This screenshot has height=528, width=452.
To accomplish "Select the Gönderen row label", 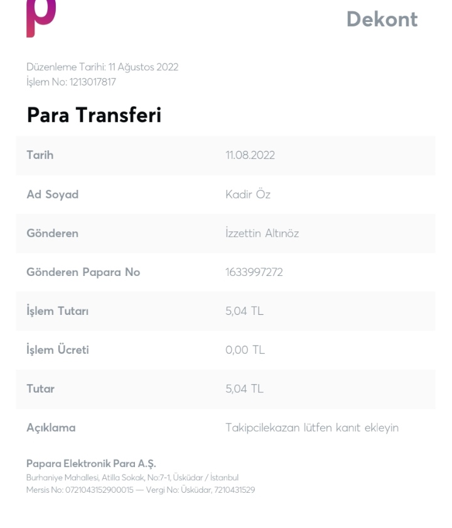I will click(53, 233).
